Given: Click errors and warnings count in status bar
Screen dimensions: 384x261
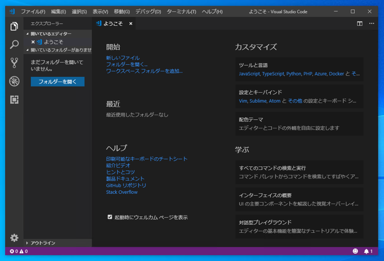Looking at the screenshot, I should point(19,251).
